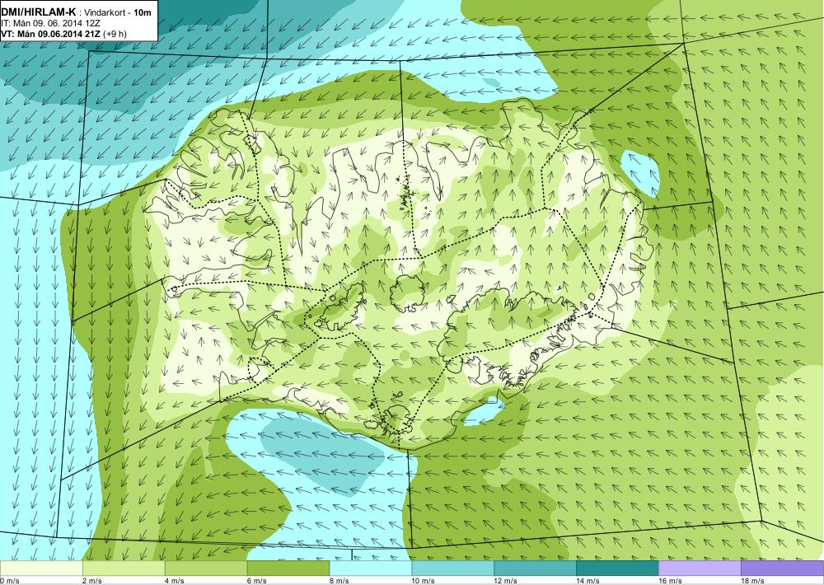Screen dimensions: 824x585
Task: Select the "4 m/s" legend label
Action: point(175,581)
